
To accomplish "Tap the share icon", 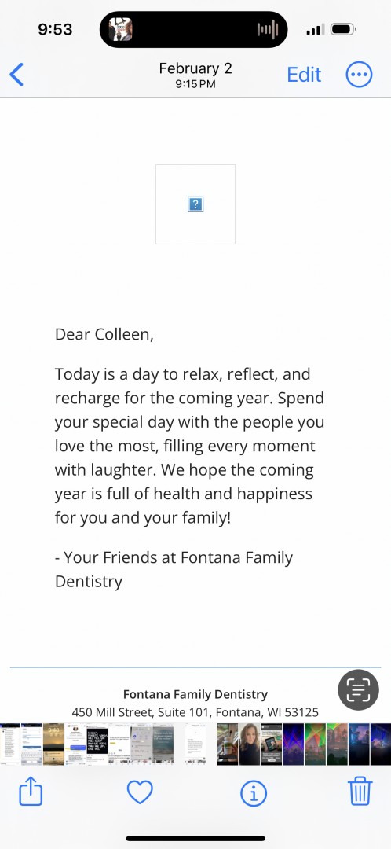I will coord(31,792).
